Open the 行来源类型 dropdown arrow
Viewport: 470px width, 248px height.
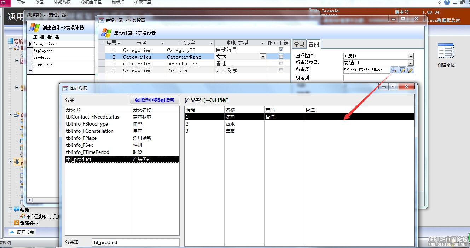[411, 63]
